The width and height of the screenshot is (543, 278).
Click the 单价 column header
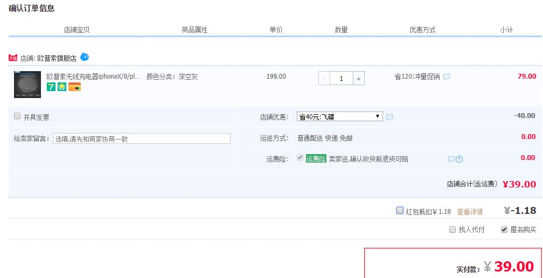tap(276, 30)
